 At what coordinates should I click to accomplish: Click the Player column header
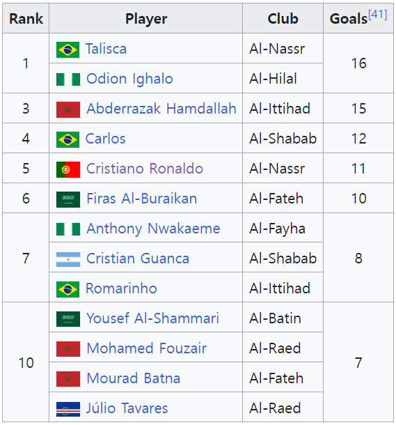[146, 18]
